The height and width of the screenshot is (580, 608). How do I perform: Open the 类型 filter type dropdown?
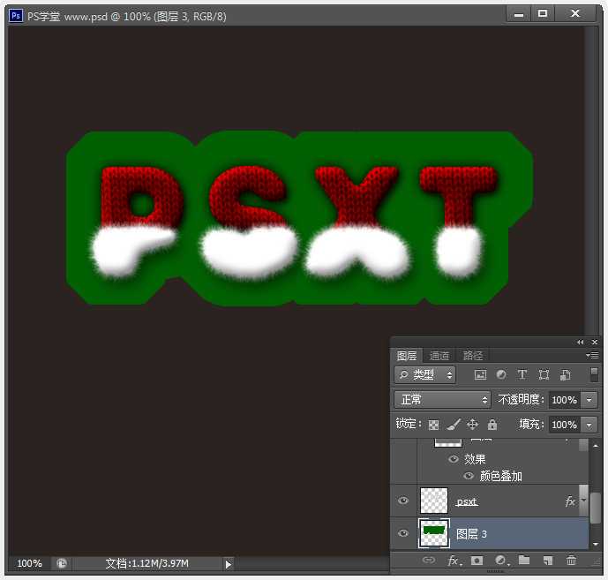[424, 375]
